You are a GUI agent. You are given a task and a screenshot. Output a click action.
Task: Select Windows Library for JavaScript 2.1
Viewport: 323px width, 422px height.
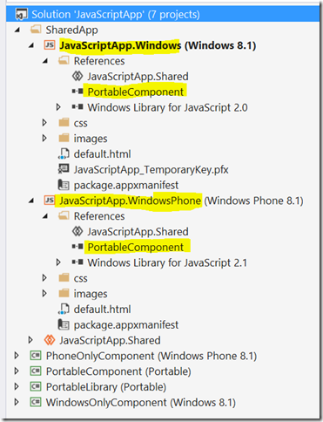click(x=167, y=262)
